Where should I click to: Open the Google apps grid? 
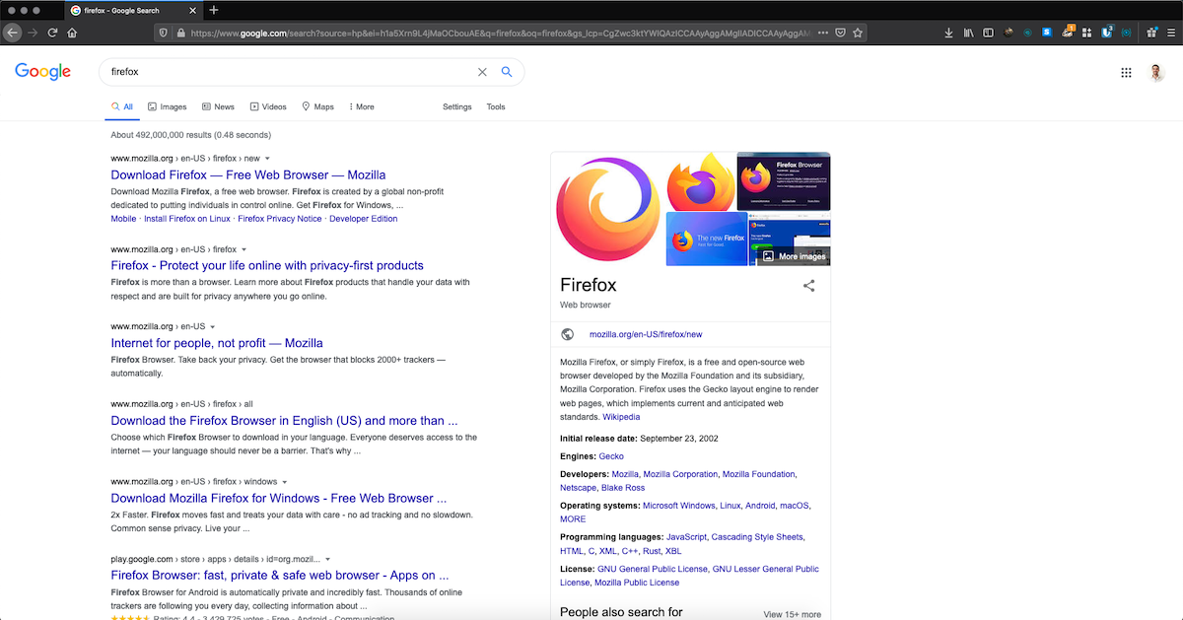click(x=1126, y=72)
